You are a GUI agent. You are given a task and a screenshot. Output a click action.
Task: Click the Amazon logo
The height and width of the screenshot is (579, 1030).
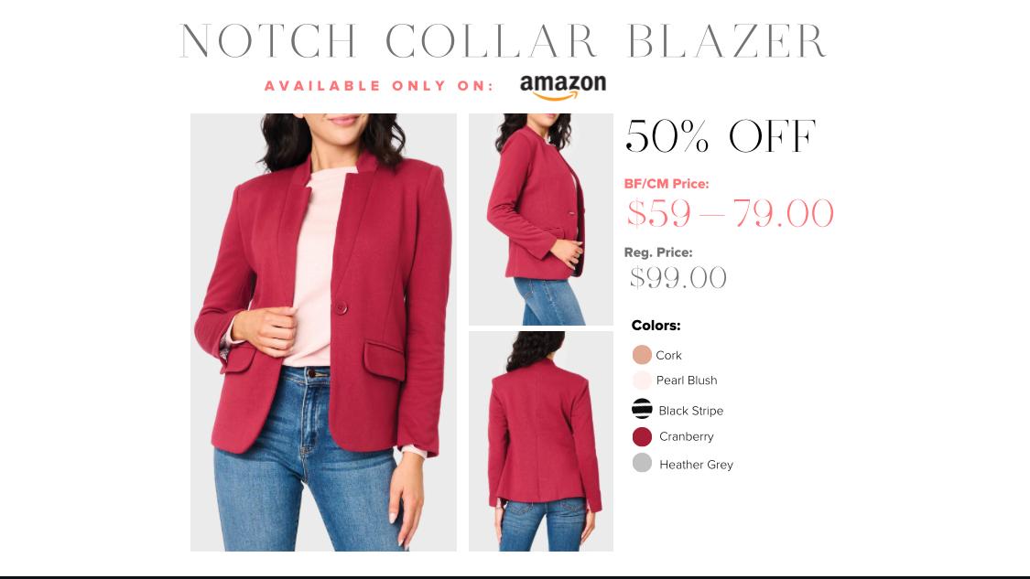click(x=562, y=87)
